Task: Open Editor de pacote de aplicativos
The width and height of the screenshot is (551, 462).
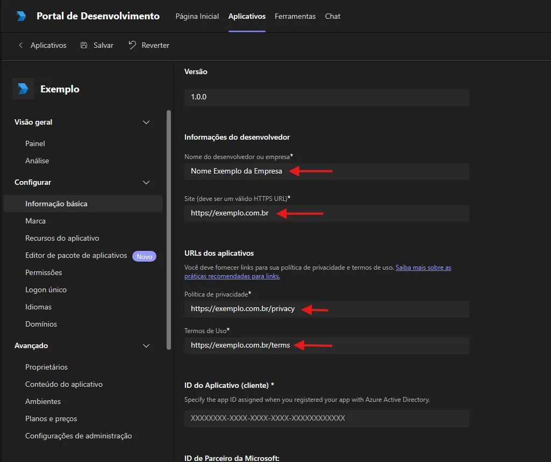Action: click(76, 255)
